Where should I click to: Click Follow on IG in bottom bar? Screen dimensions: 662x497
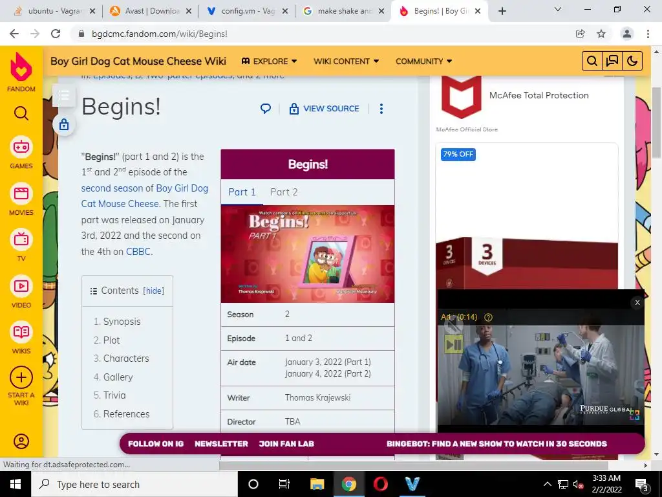point(156,444)
